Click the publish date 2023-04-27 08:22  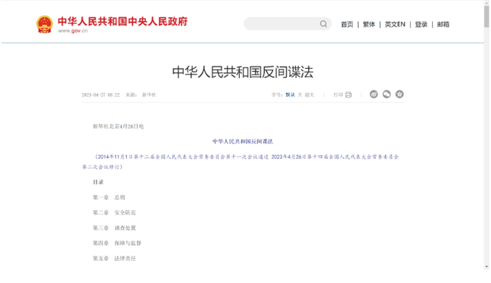(101, 95)
